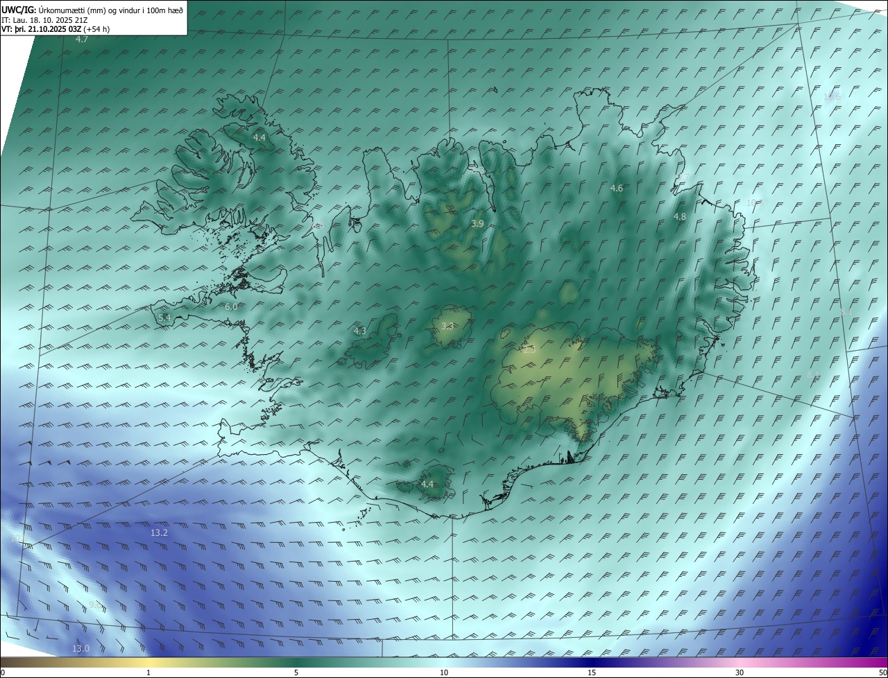Click the 4.4 value on the southern glacier
888x678 pixels.
click(427, 484)
